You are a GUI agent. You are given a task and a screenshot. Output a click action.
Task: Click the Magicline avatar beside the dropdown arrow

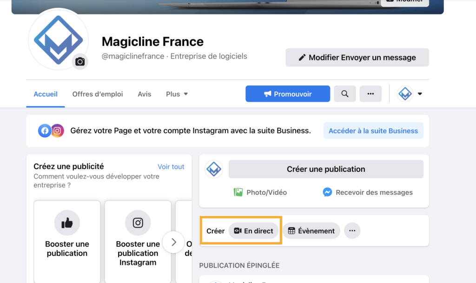[405, 94]
